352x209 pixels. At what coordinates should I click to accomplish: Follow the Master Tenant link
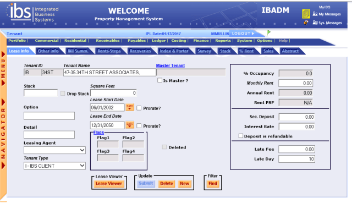pos(170,65)
